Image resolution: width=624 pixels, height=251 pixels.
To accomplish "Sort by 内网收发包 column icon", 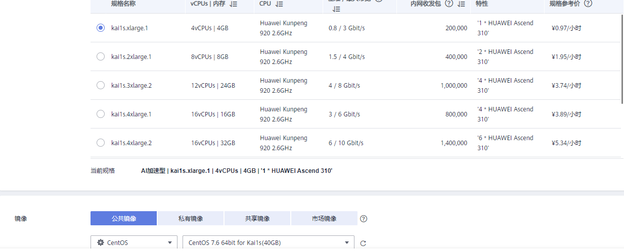I will tap(461, 4).
